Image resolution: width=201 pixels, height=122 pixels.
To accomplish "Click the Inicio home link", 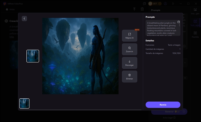I will tap(12, 9).
